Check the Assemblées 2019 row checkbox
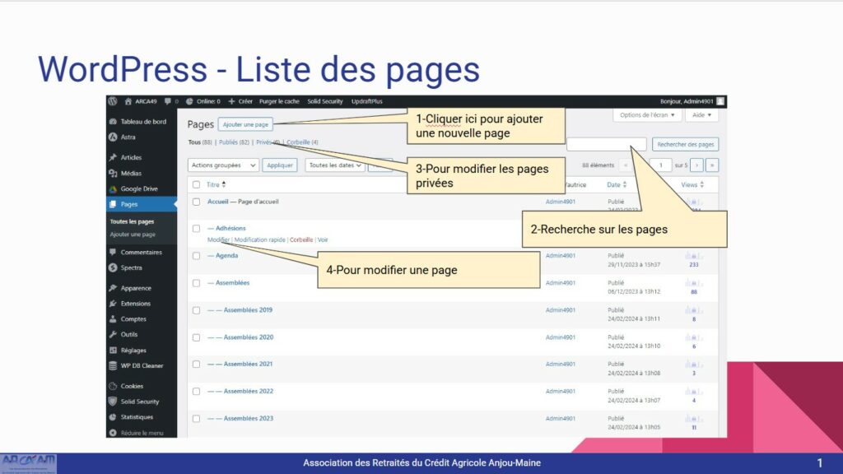 pos(195,310)
